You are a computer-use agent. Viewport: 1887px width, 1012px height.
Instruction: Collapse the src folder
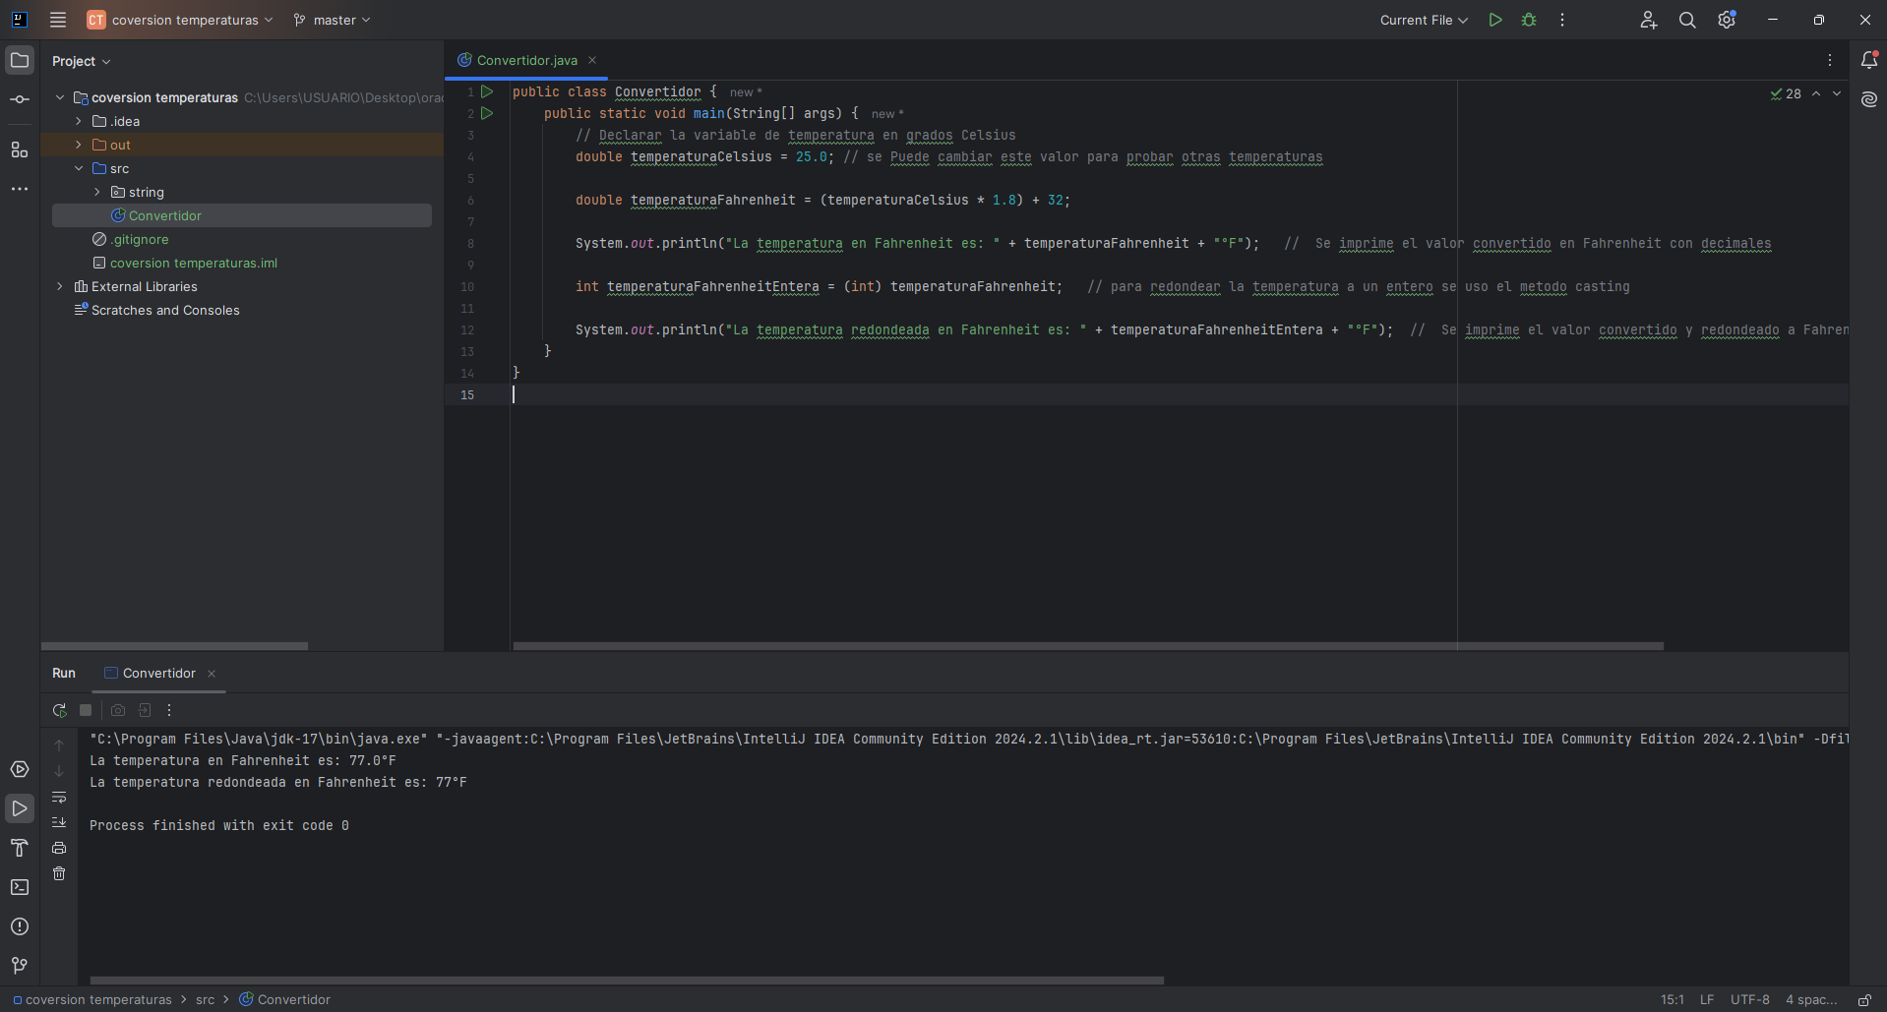tap(79, 168)
